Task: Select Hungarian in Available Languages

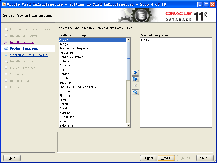Action: (93, 117)
